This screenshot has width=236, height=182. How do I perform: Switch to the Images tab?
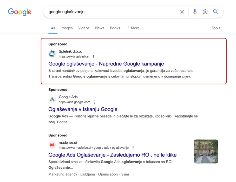[x=67, y=28]
